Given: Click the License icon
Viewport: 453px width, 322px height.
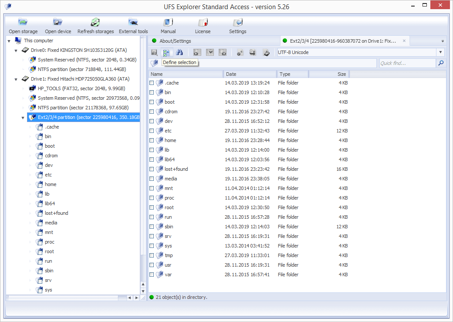Looking at the screenshot, I should 203,23.
